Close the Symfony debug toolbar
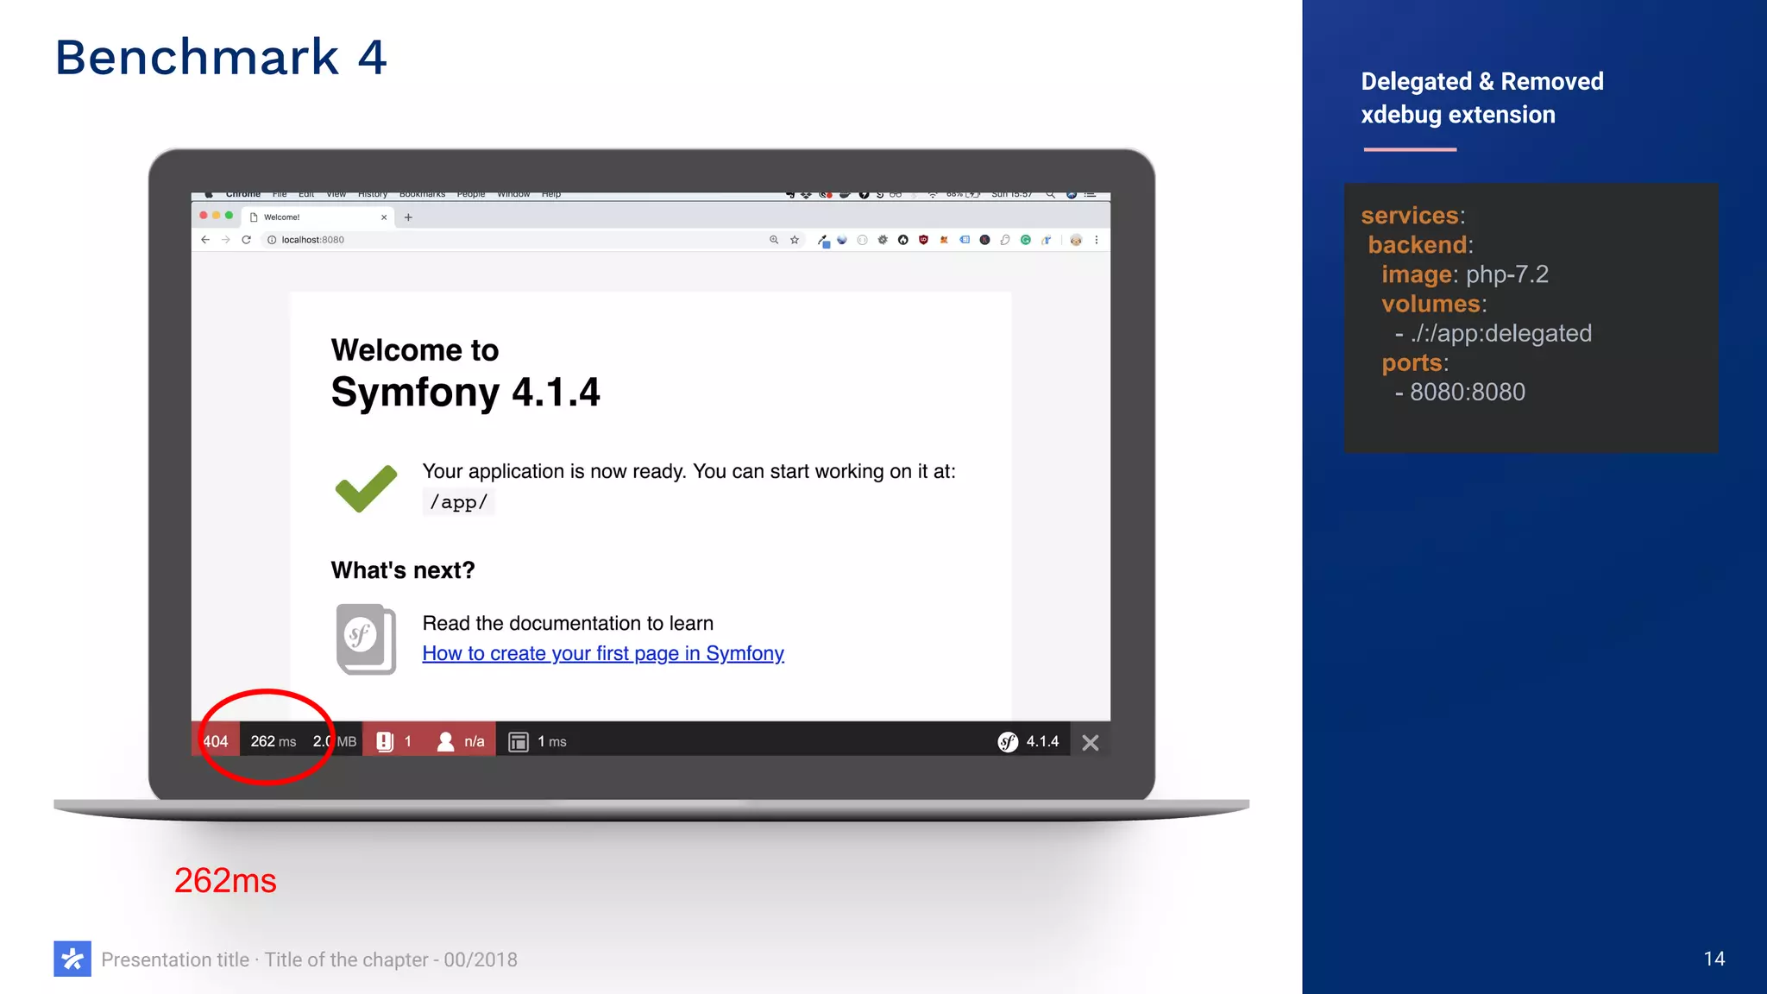The height and width of the screenshot is (994, 1767). pos(1091,743)
